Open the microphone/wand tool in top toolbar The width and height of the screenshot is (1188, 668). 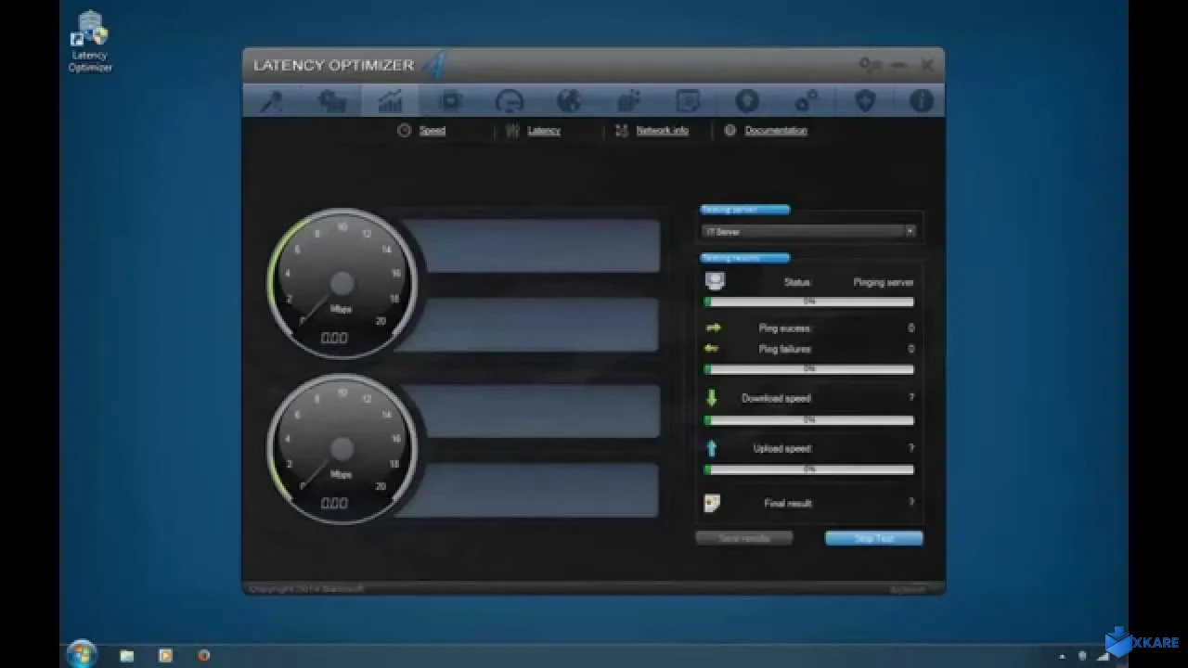(272, 100)
